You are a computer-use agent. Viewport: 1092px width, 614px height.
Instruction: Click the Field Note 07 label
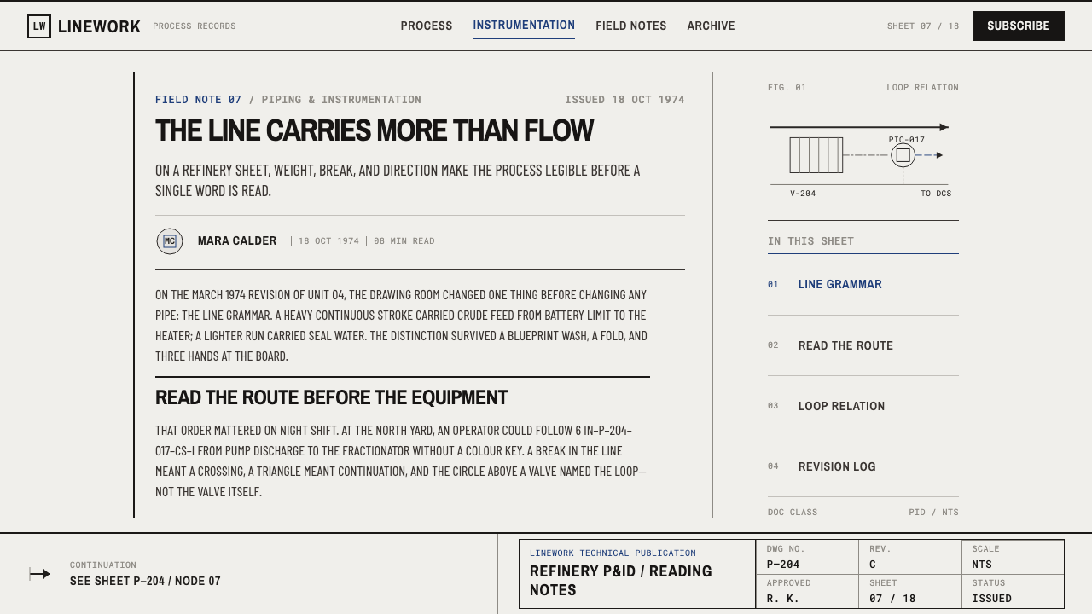click(198, 100)
